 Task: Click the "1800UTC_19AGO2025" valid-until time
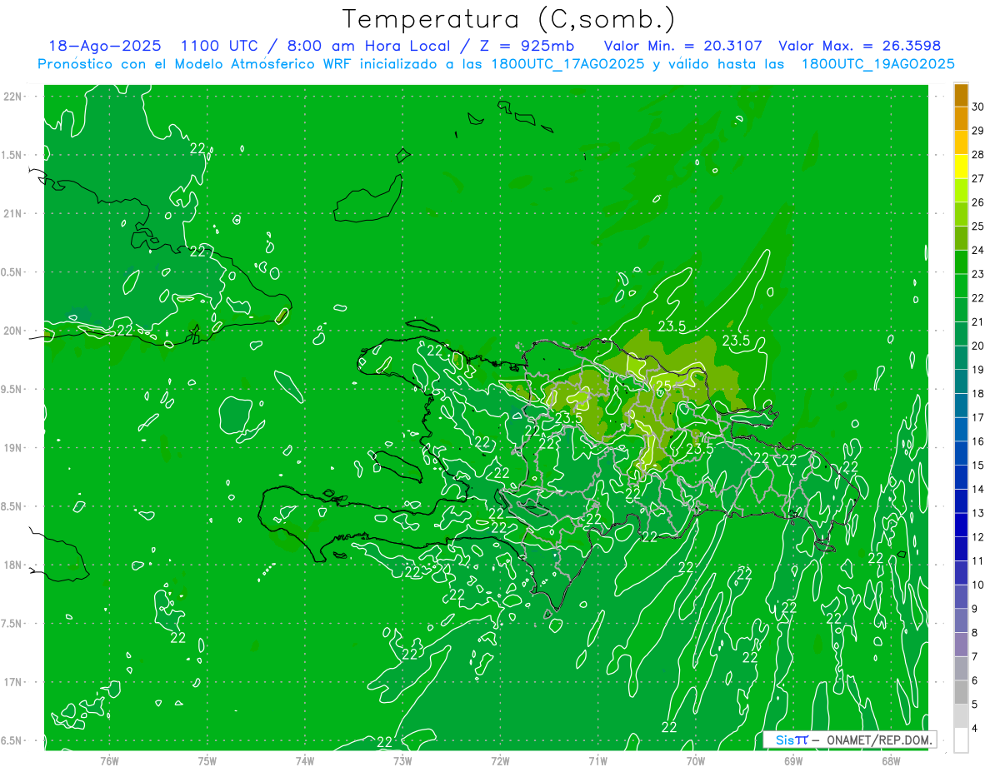pos(877,64)
